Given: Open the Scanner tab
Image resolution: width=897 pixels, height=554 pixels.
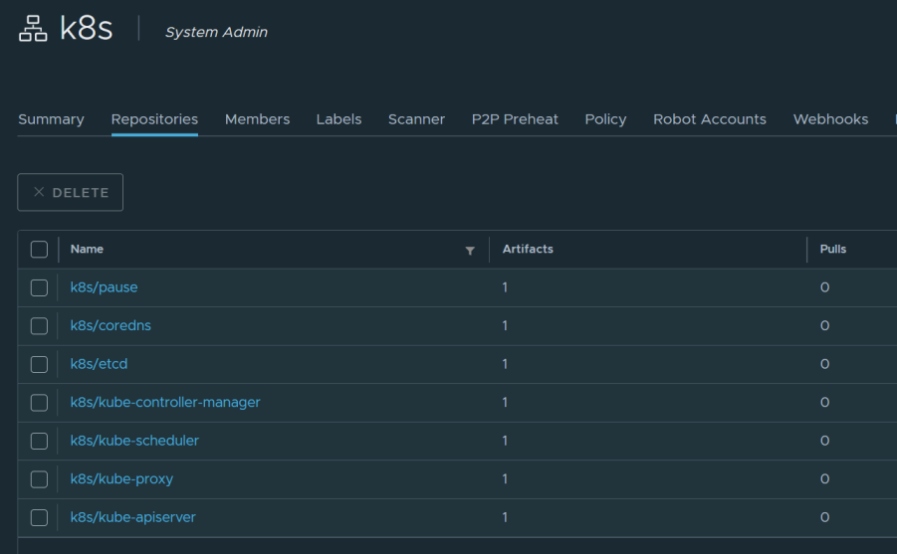Looking at the screenshot, I should 416,119.
